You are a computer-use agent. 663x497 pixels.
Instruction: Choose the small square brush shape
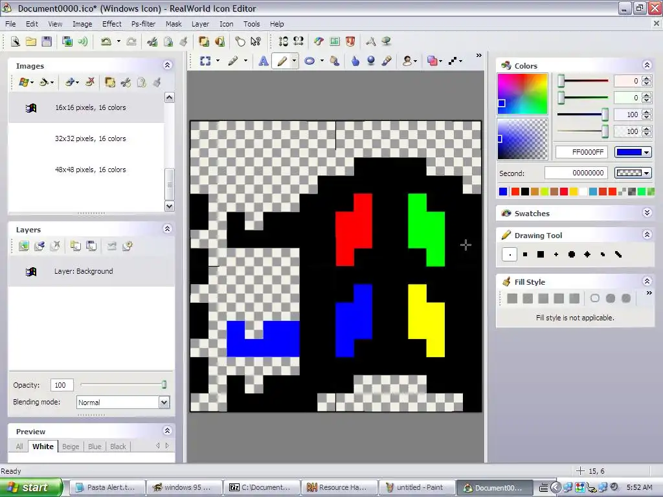(x=525, y=254)
